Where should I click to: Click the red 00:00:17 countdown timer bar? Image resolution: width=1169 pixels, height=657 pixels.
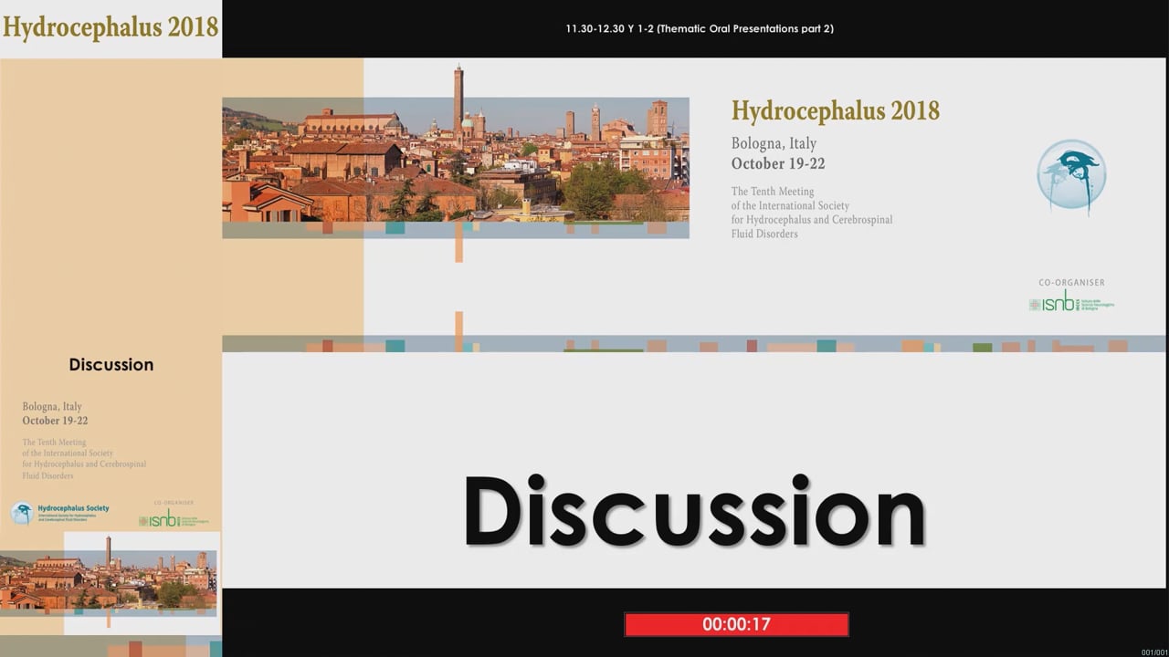point(736,624)
